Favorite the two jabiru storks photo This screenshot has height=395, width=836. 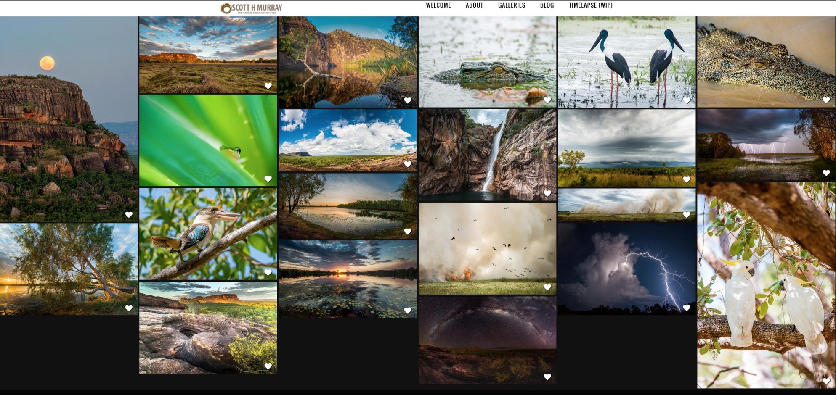coord(686,100)
